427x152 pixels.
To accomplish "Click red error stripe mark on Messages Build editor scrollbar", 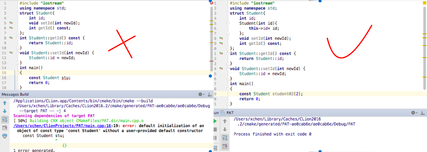I will 211,61.
